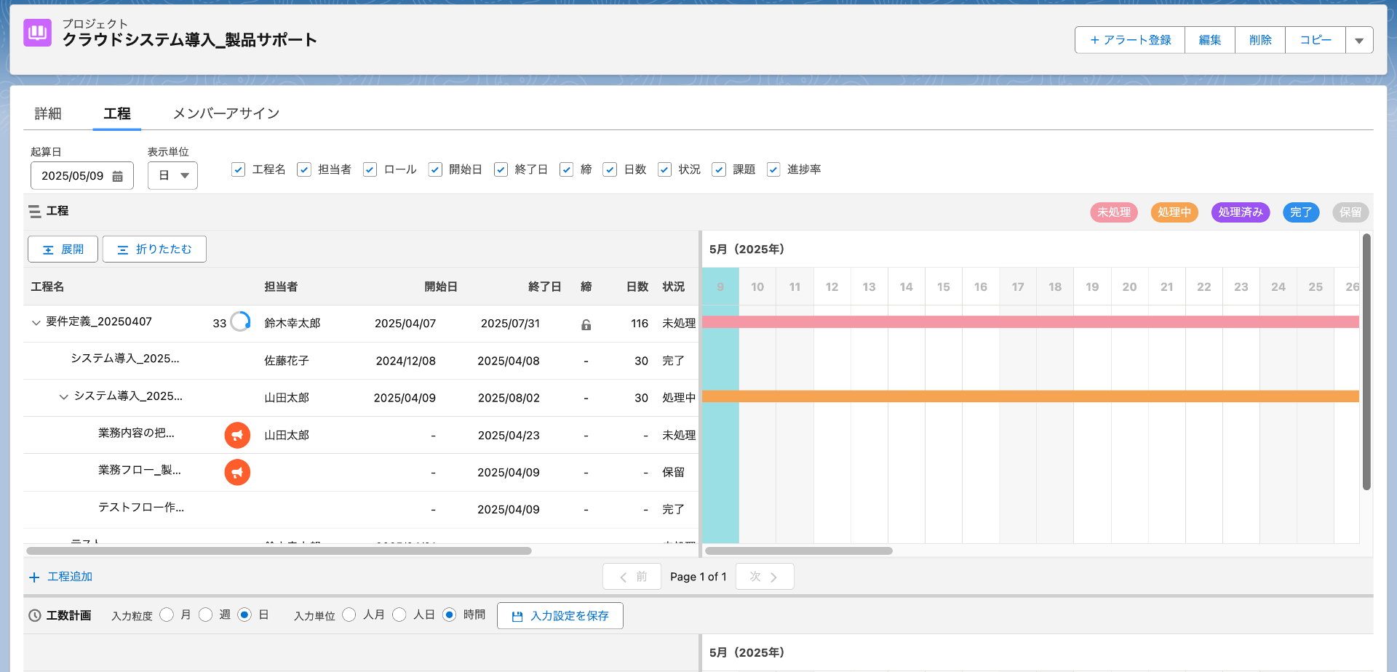The image size is (1397, 672).
Task: Click the アラート登録 button
Action: pyautogui.click(x=1130, y=40)
